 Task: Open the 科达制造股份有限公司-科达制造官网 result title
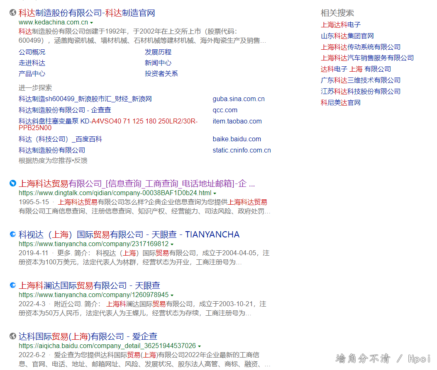pos(87,13)
